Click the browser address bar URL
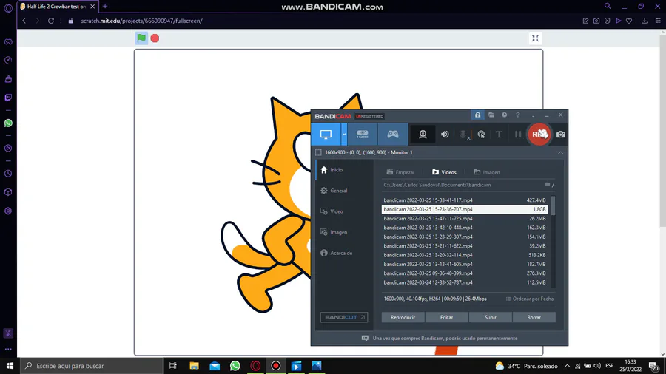Viewport: 666px width, 374px height. click(x=141, y=21)
